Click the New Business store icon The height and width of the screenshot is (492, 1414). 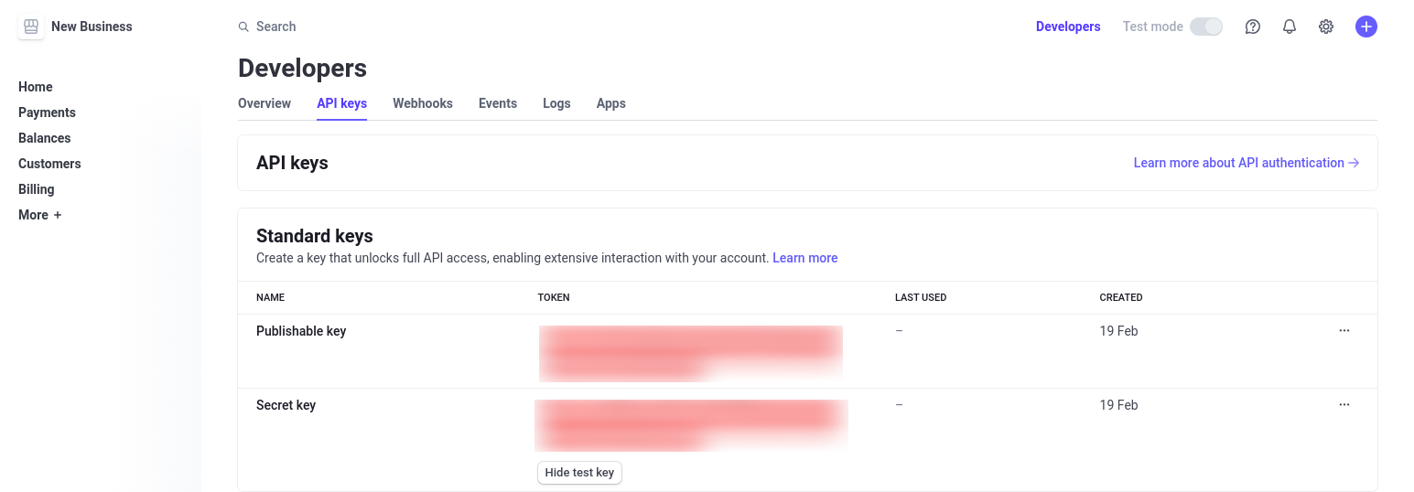click(31, 27)
